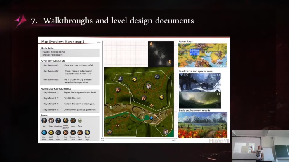Viewport: 289px width, 162px height.
Task: Select the Ore Mine legend icon
Action: [58, 132]
